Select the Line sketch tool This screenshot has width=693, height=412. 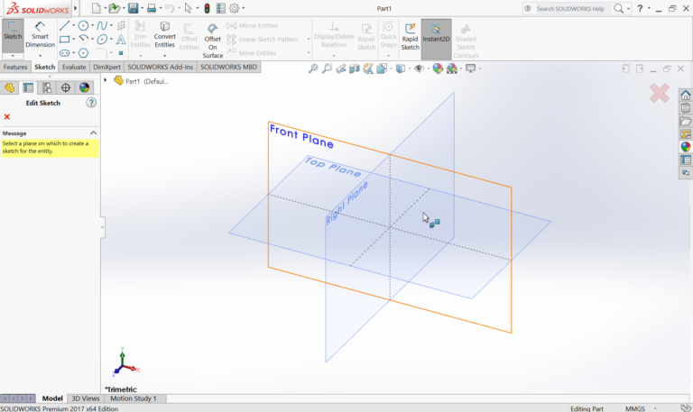[x=65, y=25]
